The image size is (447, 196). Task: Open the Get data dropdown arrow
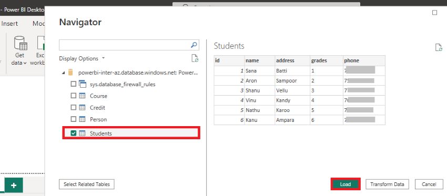(x=25, y=63)
